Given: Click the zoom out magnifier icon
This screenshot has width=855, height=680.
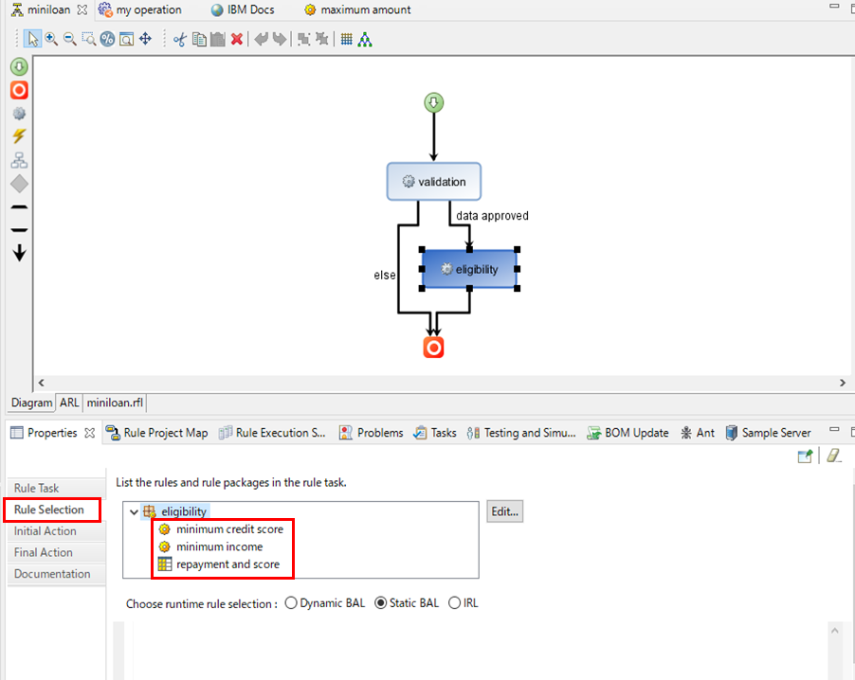Looking at the screenshot, I should 70,39.
